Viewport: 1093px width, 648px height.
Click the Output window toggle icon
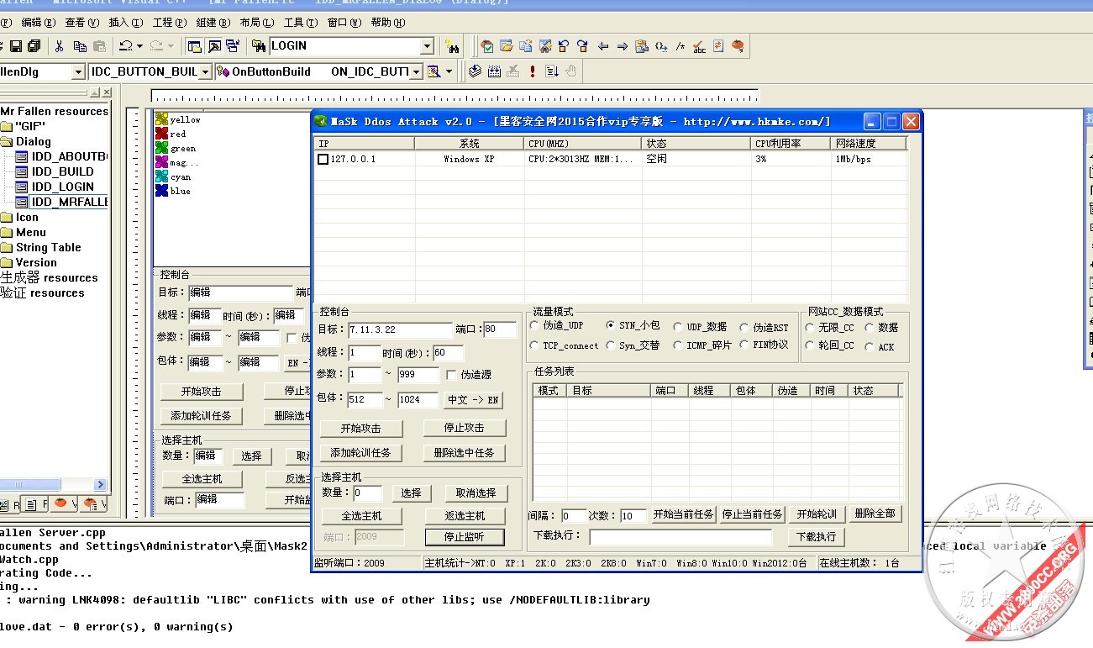214,46
